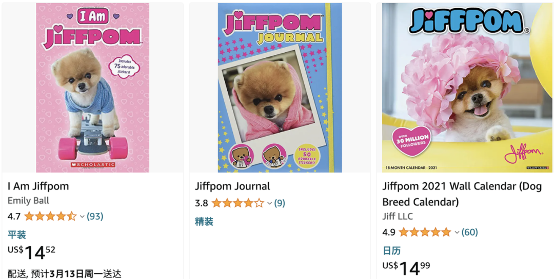Click the 4.9 star rating icons
The height and width of the screenshot is (279, 554).
425,232
